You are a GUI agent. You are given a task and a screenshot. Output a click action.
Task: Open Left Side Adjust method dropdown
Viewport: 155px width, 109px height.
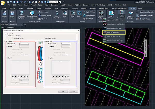click(x=26, y=55)
